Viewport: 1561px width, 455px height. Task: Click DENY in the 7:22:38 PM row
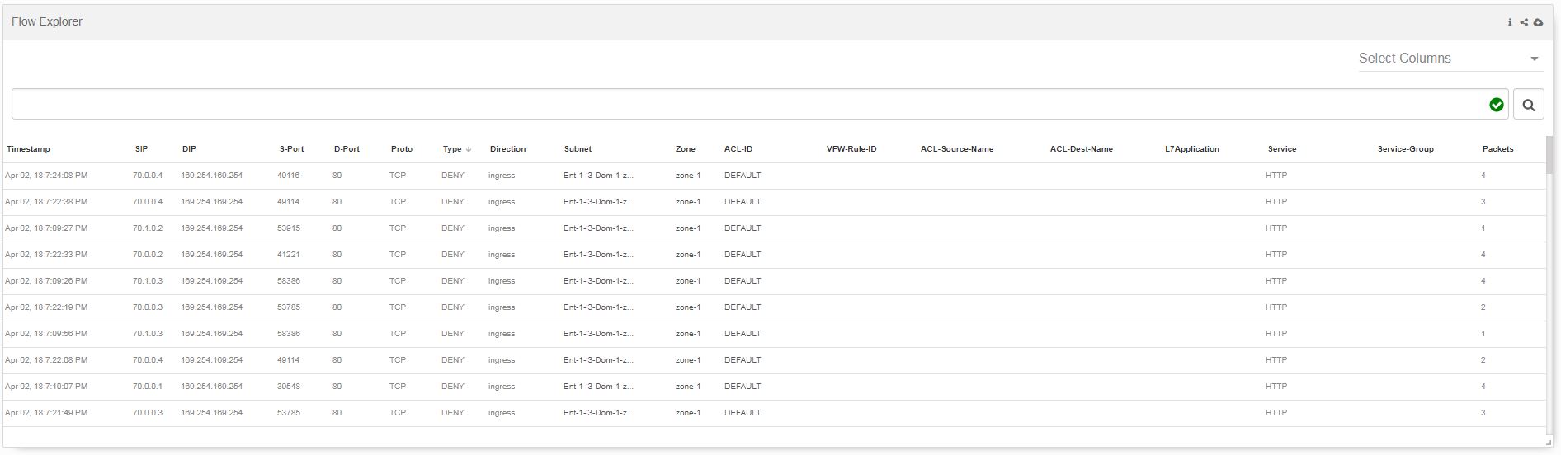(453, 202)
